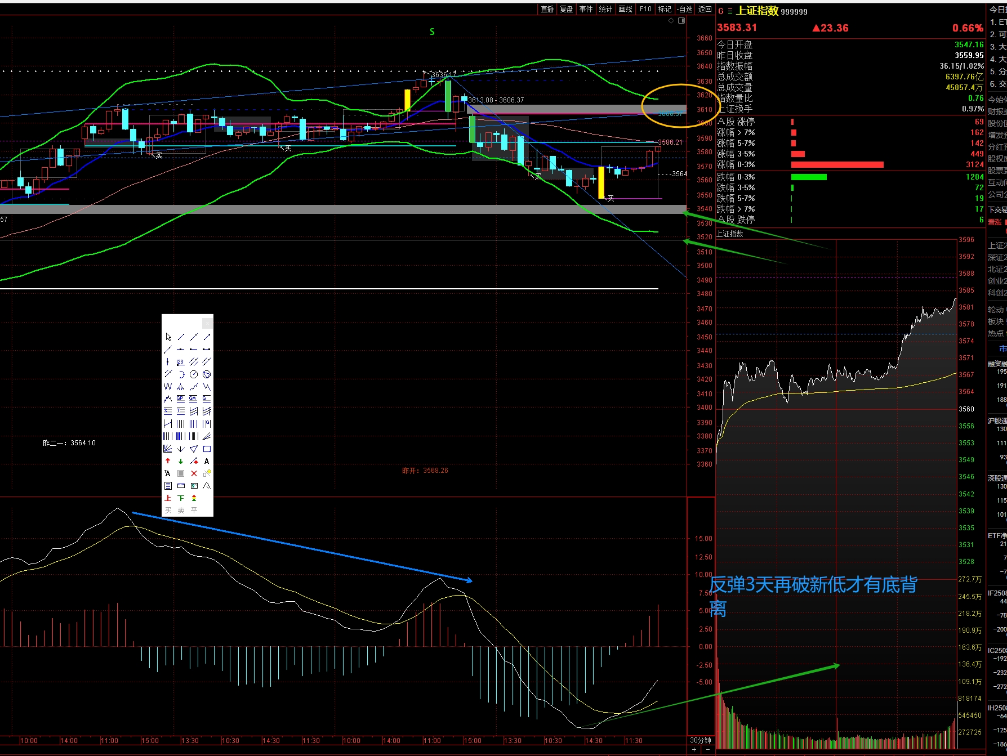Select the text 'A' annotation tool

207,461
